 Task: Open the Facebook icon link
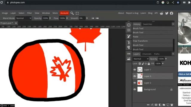pos(172,13)
